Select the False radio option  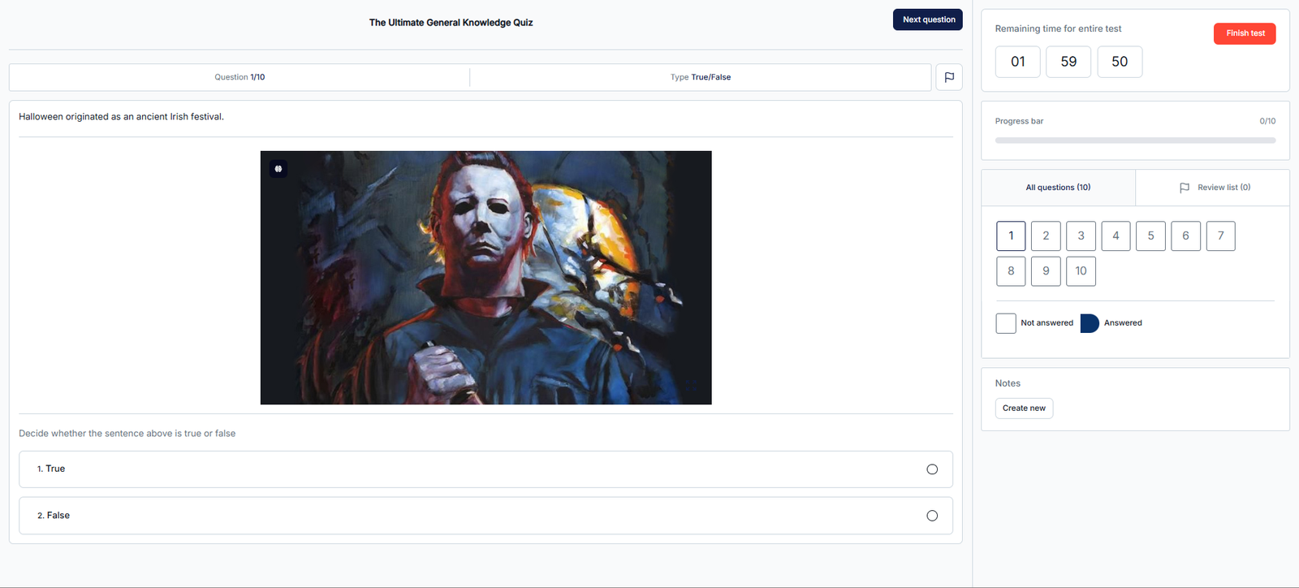tap(931, 516)
